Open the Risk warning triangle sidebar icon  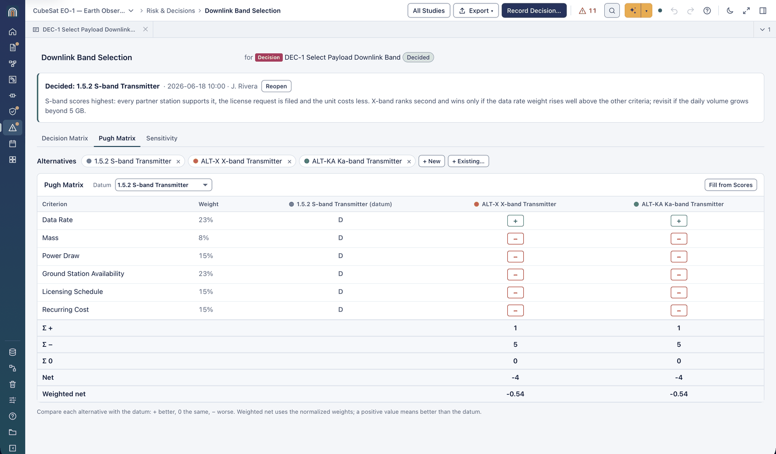coord(13,128)
